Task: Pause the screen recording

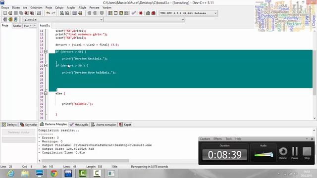Action: 295,153
